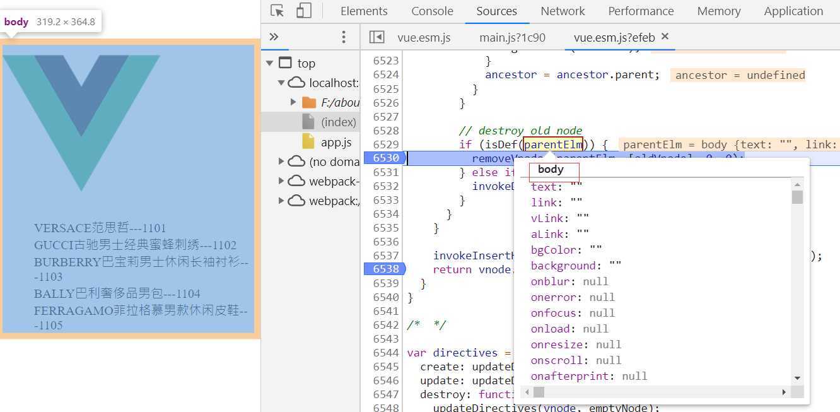This screenshot has width=840, height=412.
Task: Show more navigator tabs via double-chevron
Action: click(274, 37)
